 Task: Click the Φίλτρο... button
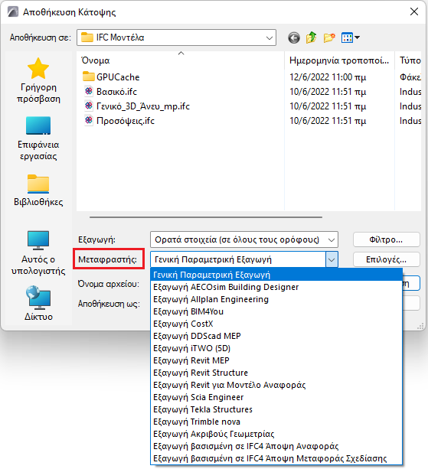[387, 239]
